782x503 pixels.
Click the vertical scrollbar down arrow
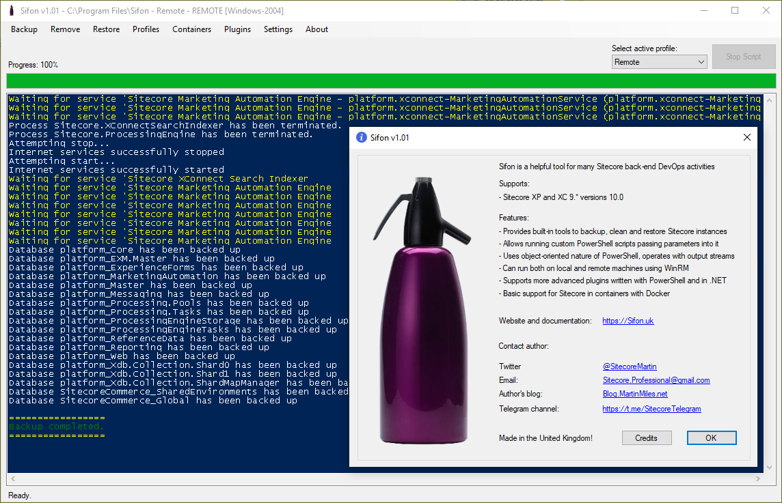[x=769, y=467]
